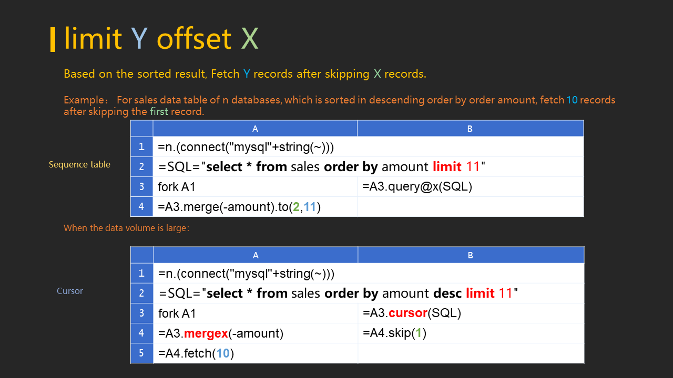Click the 'When the data volume is large' text

[x=126, y=228]
